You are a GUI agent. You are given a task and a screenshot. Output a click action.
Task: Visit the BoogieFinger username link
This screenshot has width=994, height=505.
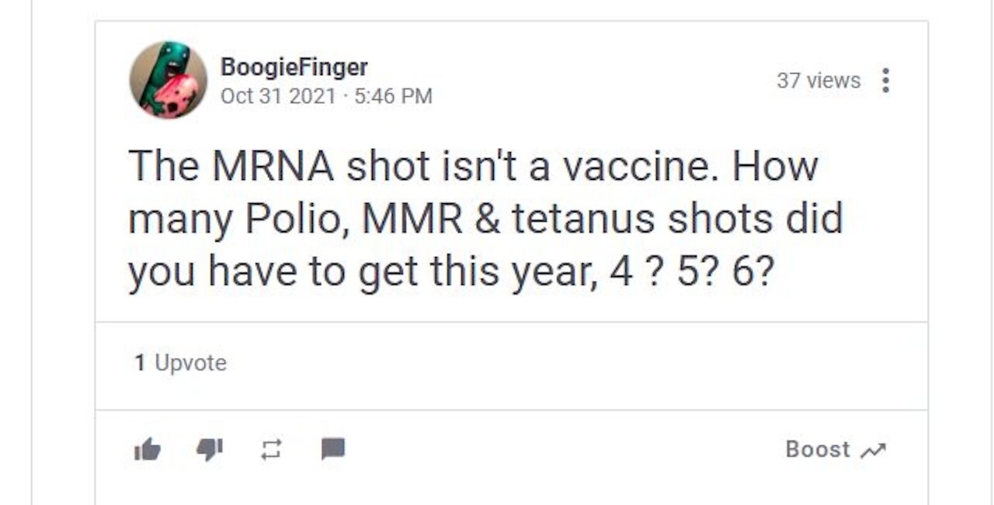pyautogui.click(x=294, y=67)
